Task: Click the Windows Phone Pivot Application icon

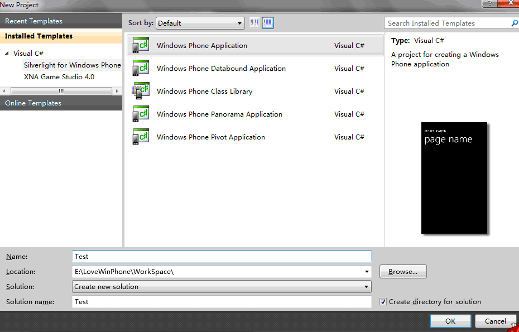Action: pos(141,137)
